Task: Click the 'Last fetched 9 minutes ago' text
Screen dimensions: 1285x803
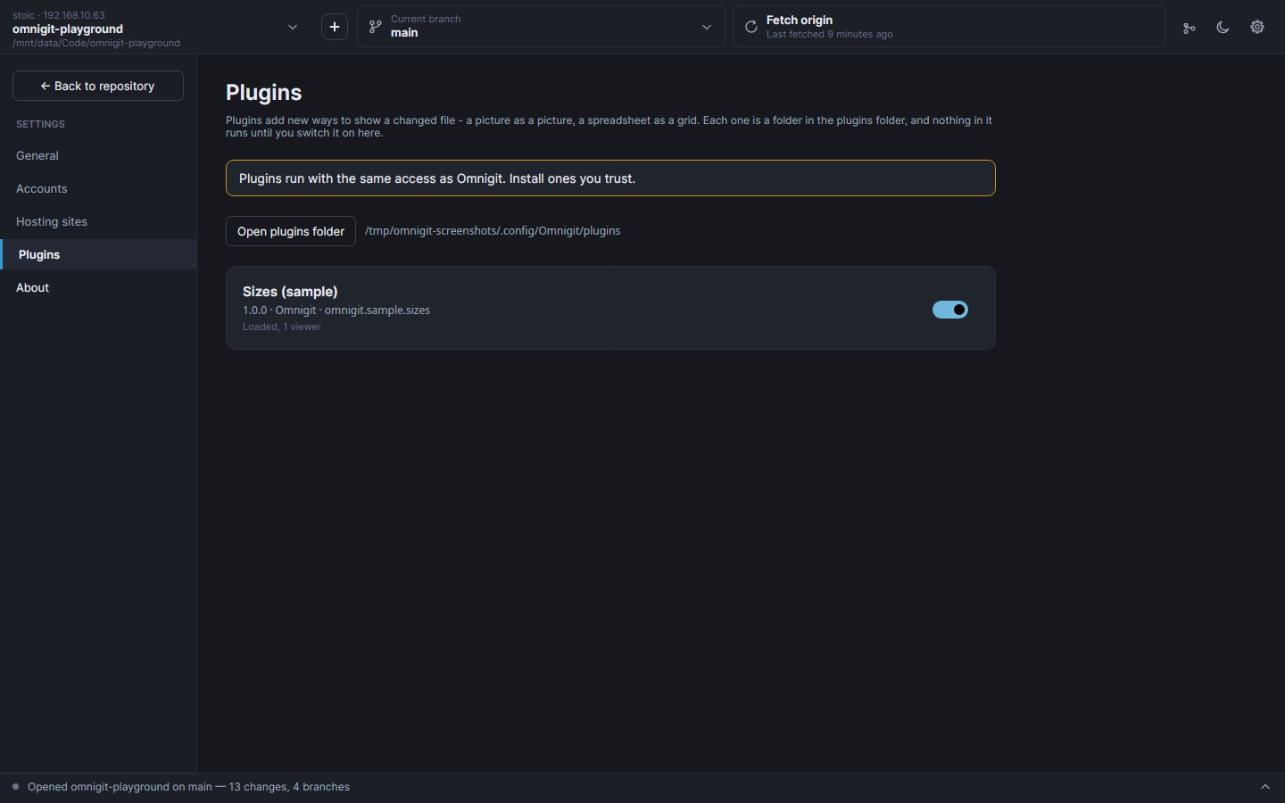Action: click(830, 35)
